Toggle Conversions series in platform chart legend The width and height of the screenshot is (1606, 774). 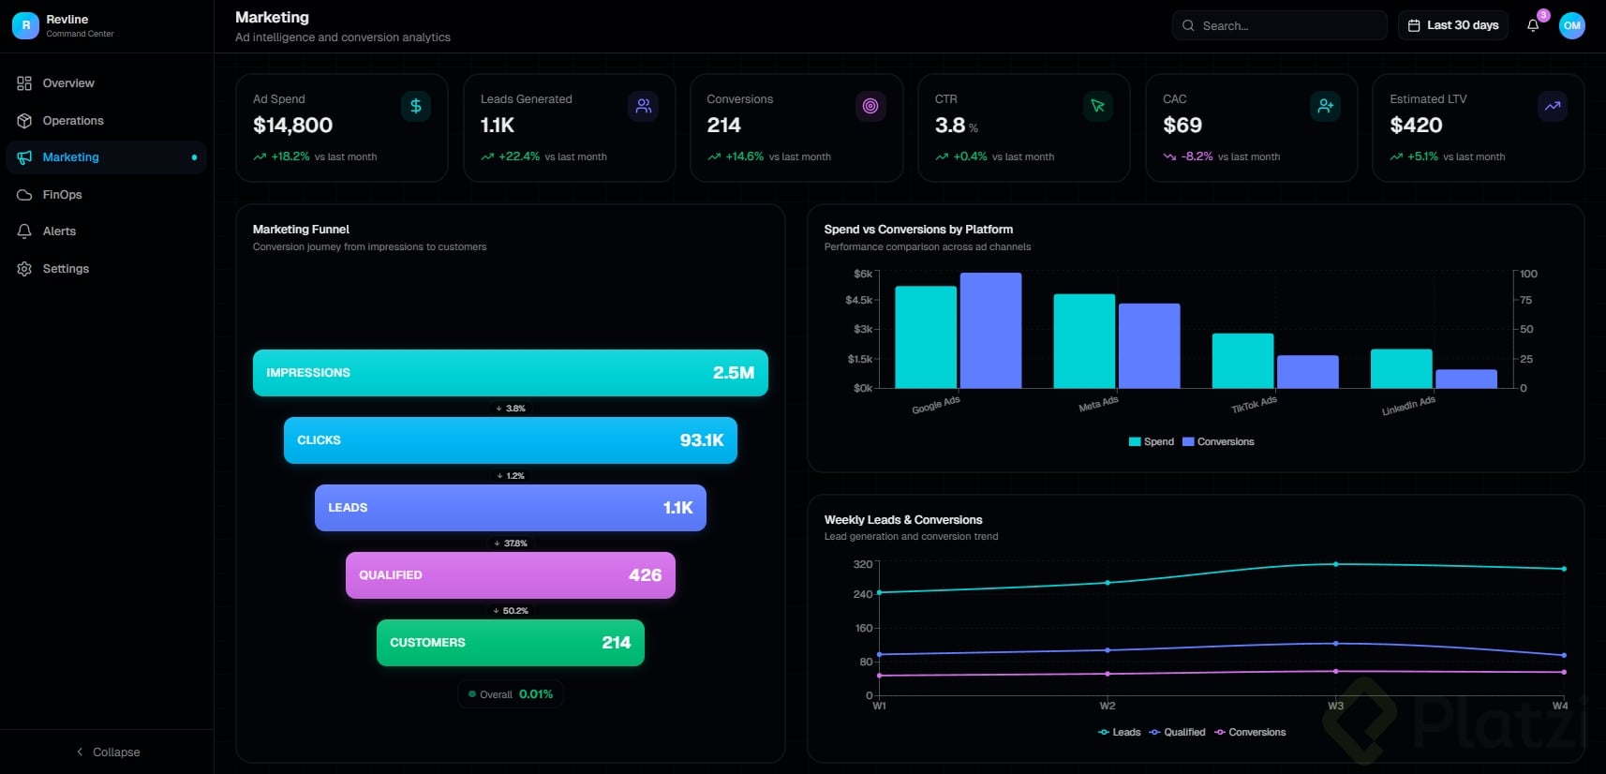(1218, 441)
